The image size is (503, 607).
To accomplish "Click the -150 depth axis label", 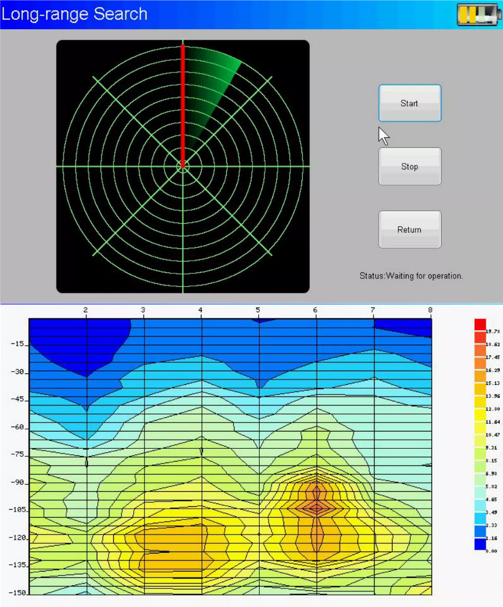I will point(17,592).
